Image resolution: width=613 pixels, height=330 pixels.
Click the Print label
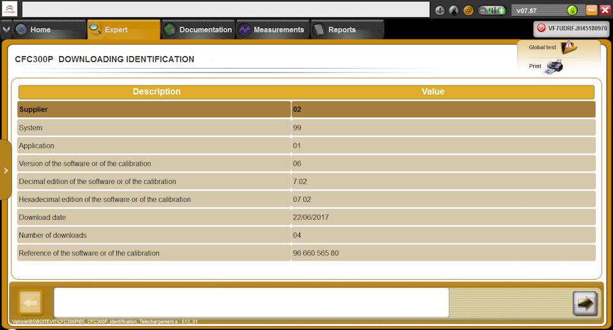pyautogui.click(x=535, y=66)
